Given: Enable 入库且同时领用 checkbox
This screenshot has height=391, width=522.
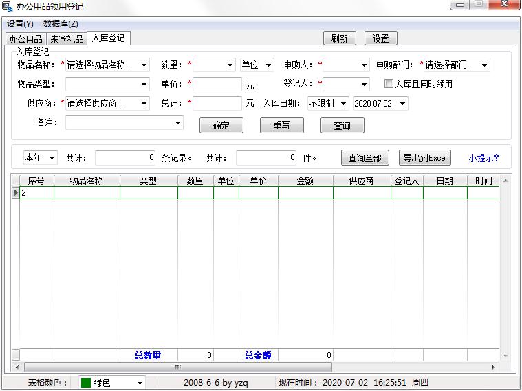Looking at the screenshot, I should pyautogui.click(x=389, y=84).
